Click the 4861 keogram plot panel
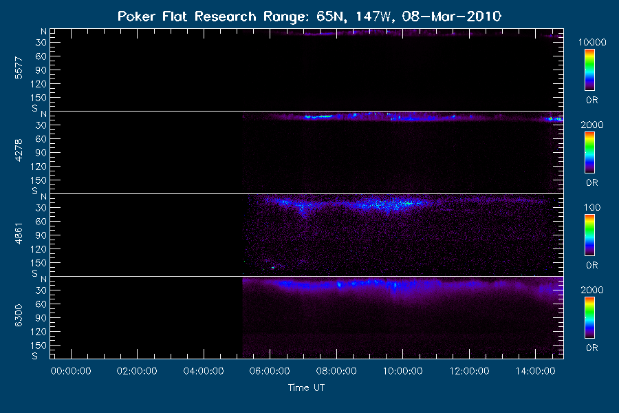This screenshot has width=619, height=413. [307, 235]
